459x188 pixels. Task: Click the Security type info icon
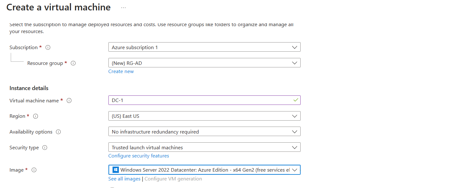(x=45, y=148)
